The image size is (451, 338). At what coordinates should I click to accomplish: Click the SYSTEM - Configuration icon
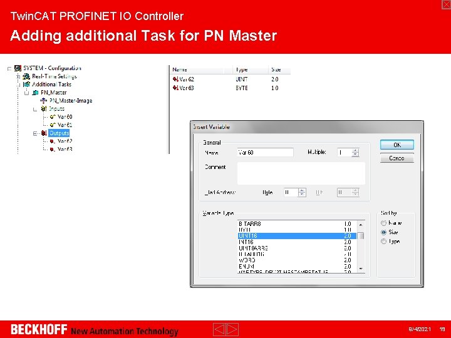pyautogui.click(x=18, y=68)
